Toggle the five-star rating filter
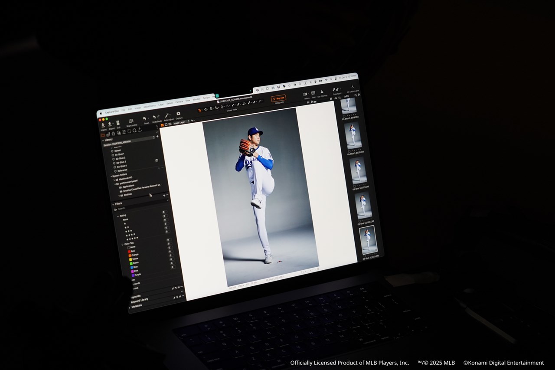The image size is (555, 370). pyautogui.click(x=132, y=238)
